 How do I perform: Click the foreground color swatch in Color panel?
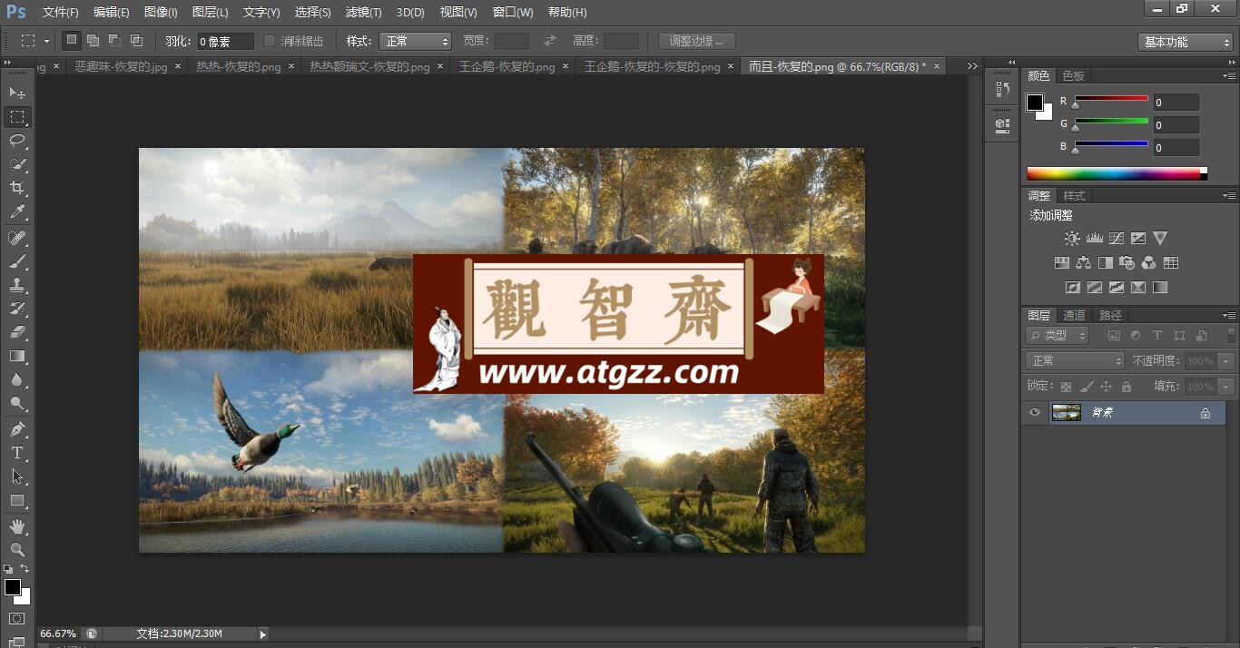coord(1035,103)
